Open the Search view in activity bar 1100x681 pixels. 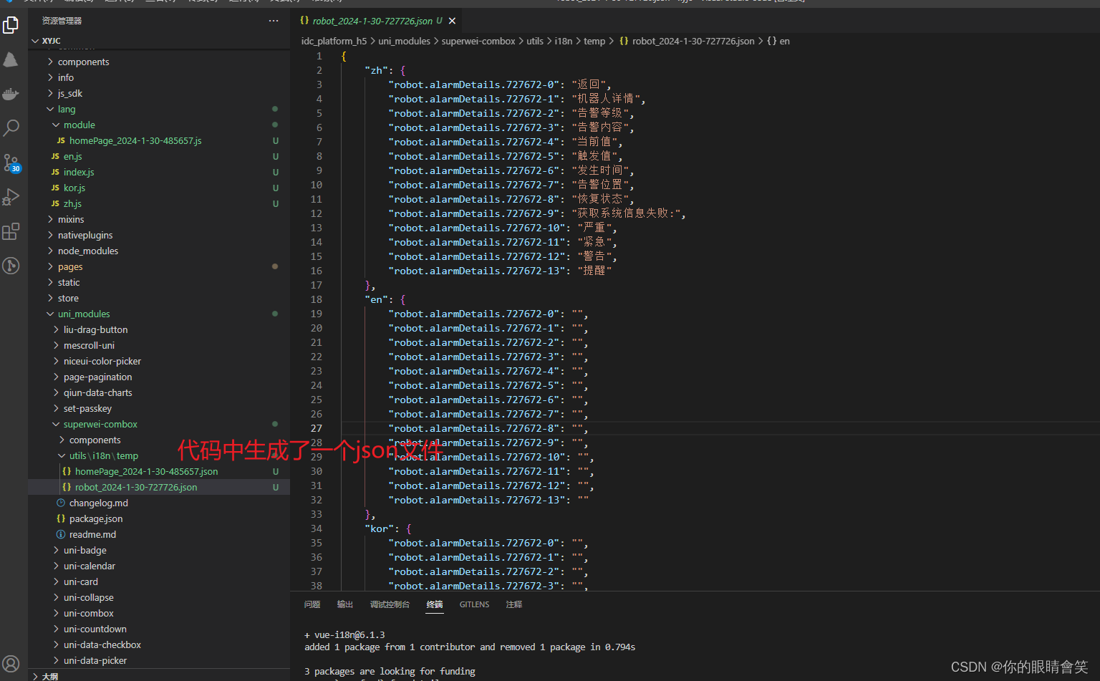(11, 128)
